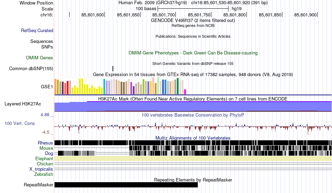The image size is (332, 193).
Task: Click the black RepeatMasker repeat element bar
Action: pyautogui.click(x=126, y=185)
